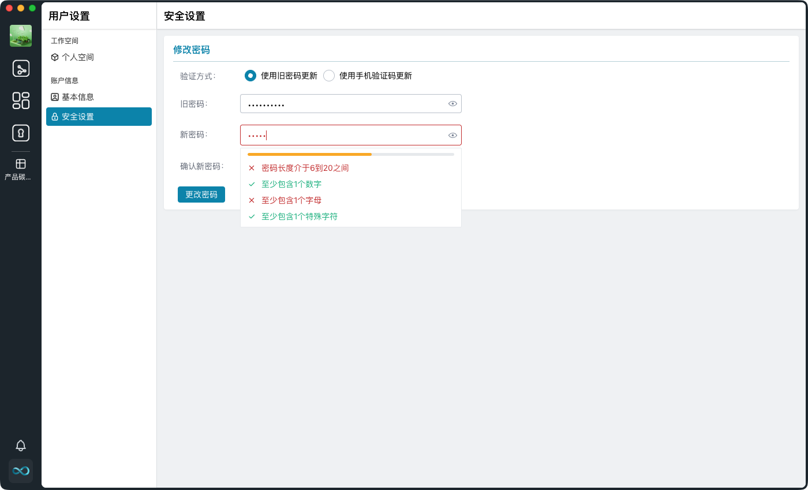Click the password strength progress bar

pyautogui.click(x=350, y=155)
